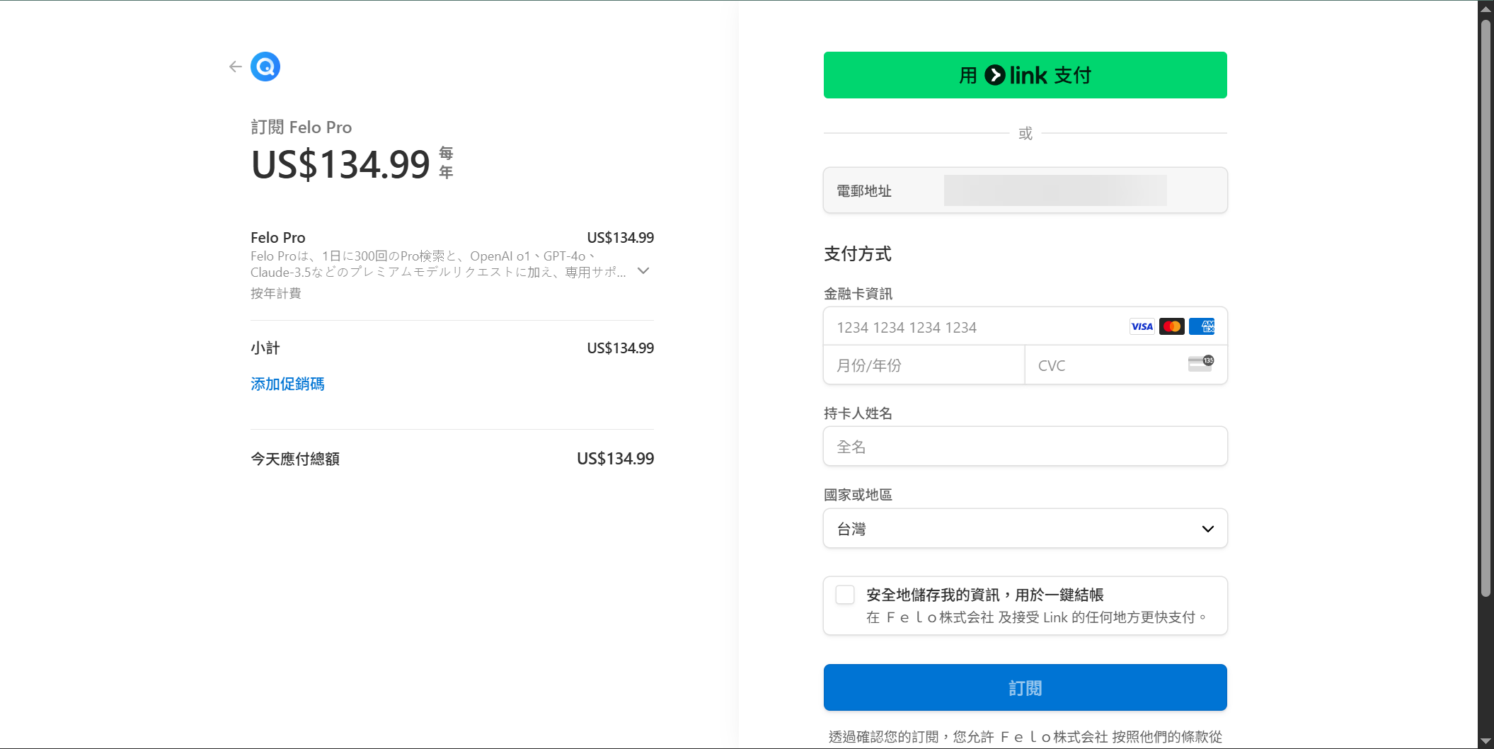Screen dimensions: 1494x749
Task: Click the 月份/年份 expiry date field
Action: (924, 365)
